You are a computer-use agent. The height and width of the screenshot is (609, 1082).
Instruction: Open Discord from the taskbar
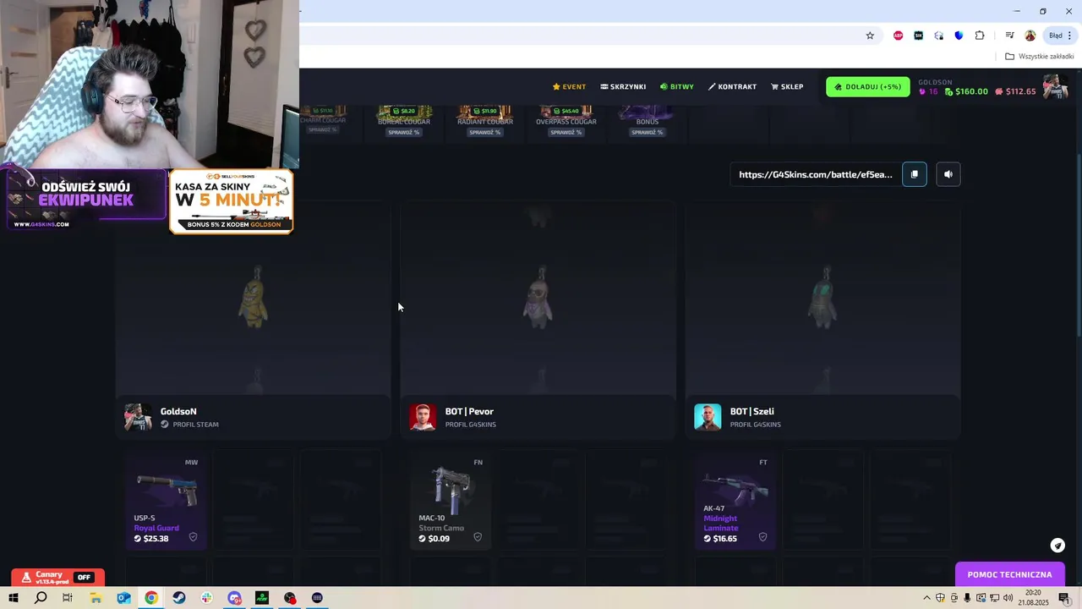coord(234,598)
